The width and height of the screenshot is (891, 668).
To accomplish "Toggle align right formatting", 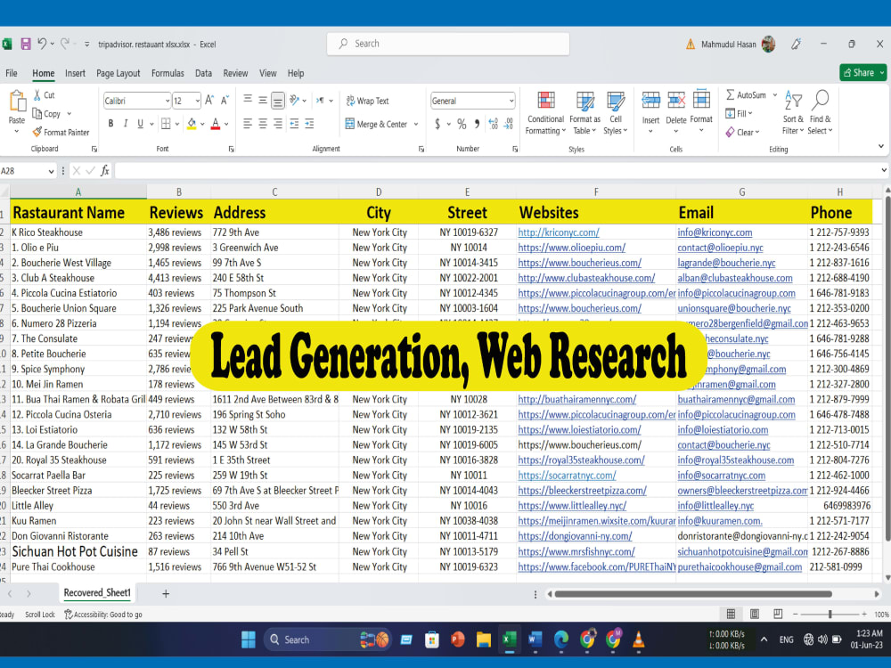I will tap(278, 123).
